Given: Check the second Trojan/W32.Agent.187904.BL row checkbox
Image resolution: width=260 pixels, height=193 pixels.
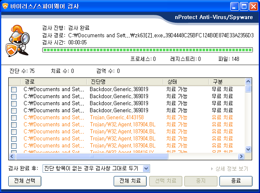Looking at the screenshot, I should pyautogui.click(x=14, y=132).
